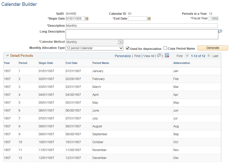Click the View All link

click(x=149, y=56)
